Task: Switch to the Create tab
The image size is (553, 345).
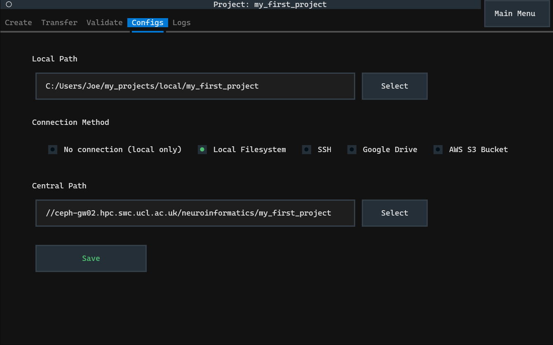Action: pyautogui.click(x=19, y=23)
